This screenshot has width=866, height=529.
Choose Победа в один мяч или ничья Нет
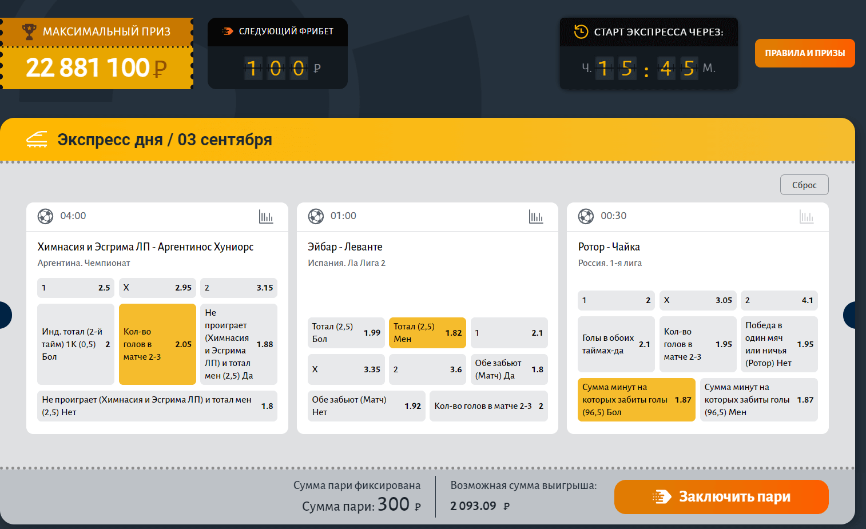779,344
